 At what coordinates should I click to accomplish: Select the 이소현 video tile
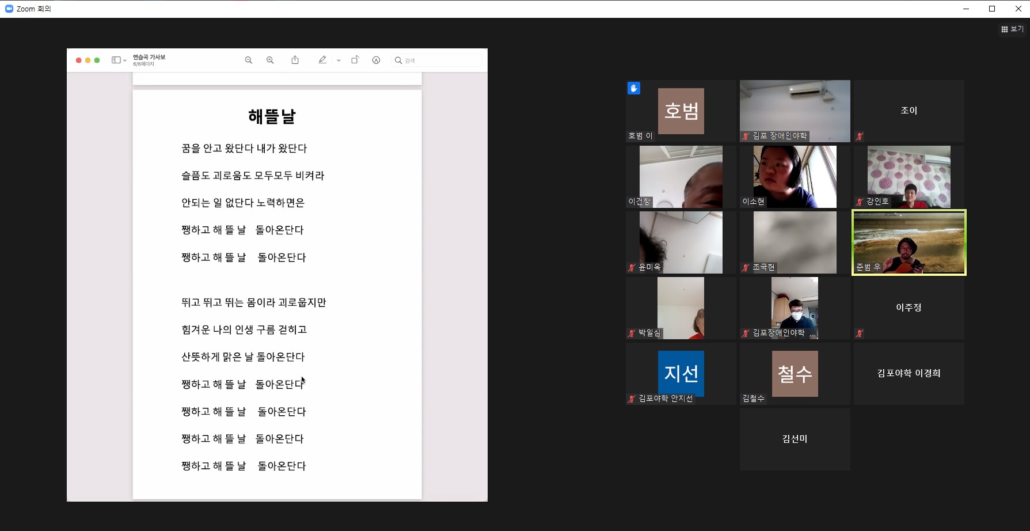click(795, 177)
